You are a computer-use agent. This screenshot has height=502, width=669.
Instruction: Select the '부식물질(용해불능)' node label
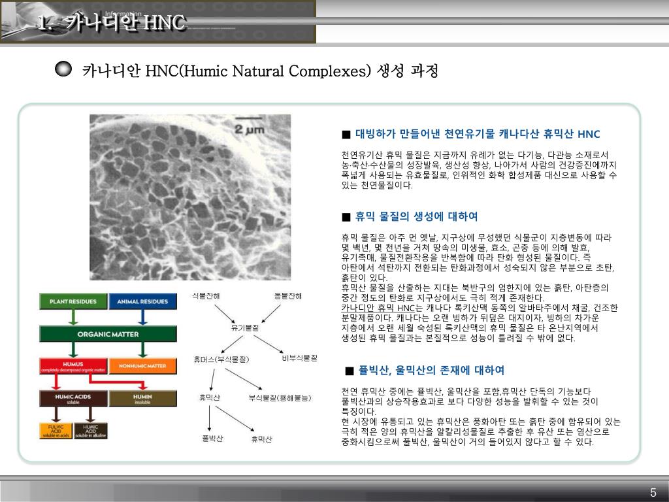tap(280, 398)
